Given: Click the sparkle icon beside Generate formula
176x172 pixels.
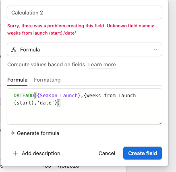Looking at the screenshot, I should 13,133.
